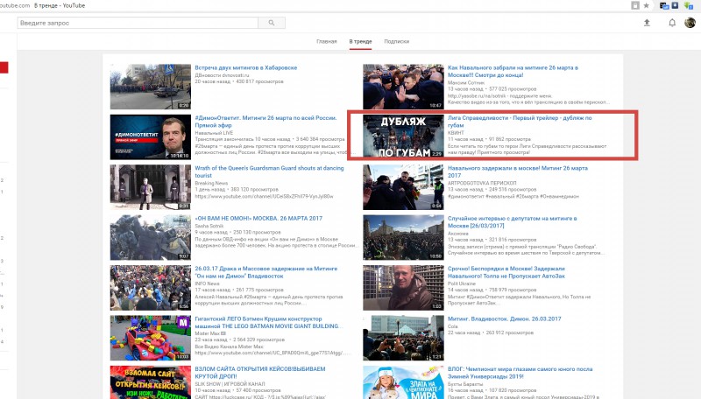Open "Случайное интервью с депутатом" video title
The width and height of the screenshot is (701, 399).
pyautogui.click(x=513, y=222)
